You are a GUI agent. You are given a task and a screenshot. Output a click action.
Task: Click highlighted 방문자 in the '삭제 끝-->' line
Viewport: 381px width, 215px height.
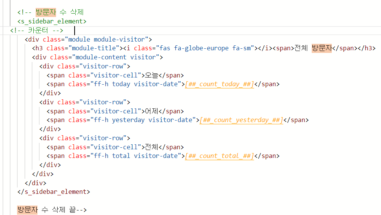[x=27, y=210]
